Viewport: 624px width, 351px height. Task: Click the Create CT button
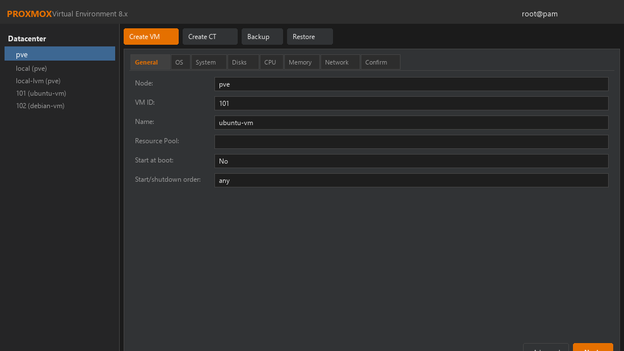(210, 37)
